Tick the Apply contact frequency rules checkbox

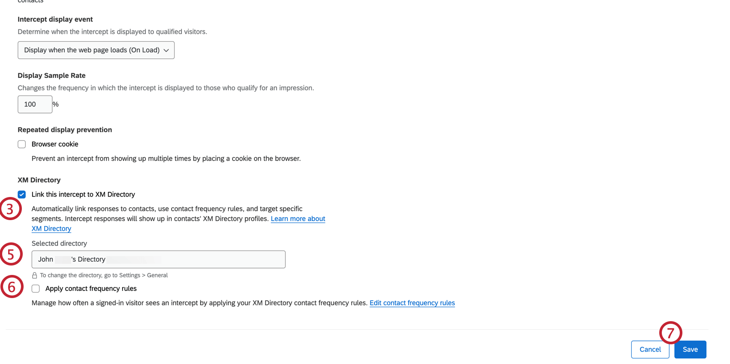pyautogui.click(x=36, y=289)
